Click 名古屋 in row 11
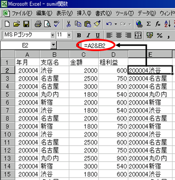175x180 pixels. click(54, 142)
